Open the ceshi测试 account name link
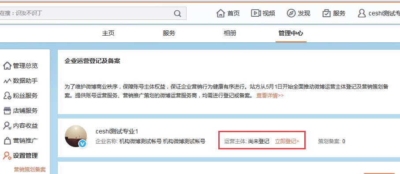400x174 pixels. [384, 13]
